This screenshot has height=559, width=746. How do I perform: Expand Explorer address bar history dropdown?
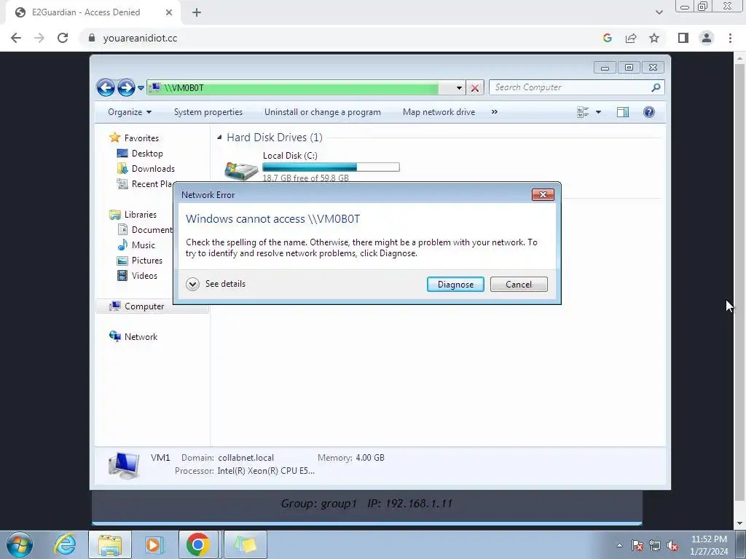(459, 88)
